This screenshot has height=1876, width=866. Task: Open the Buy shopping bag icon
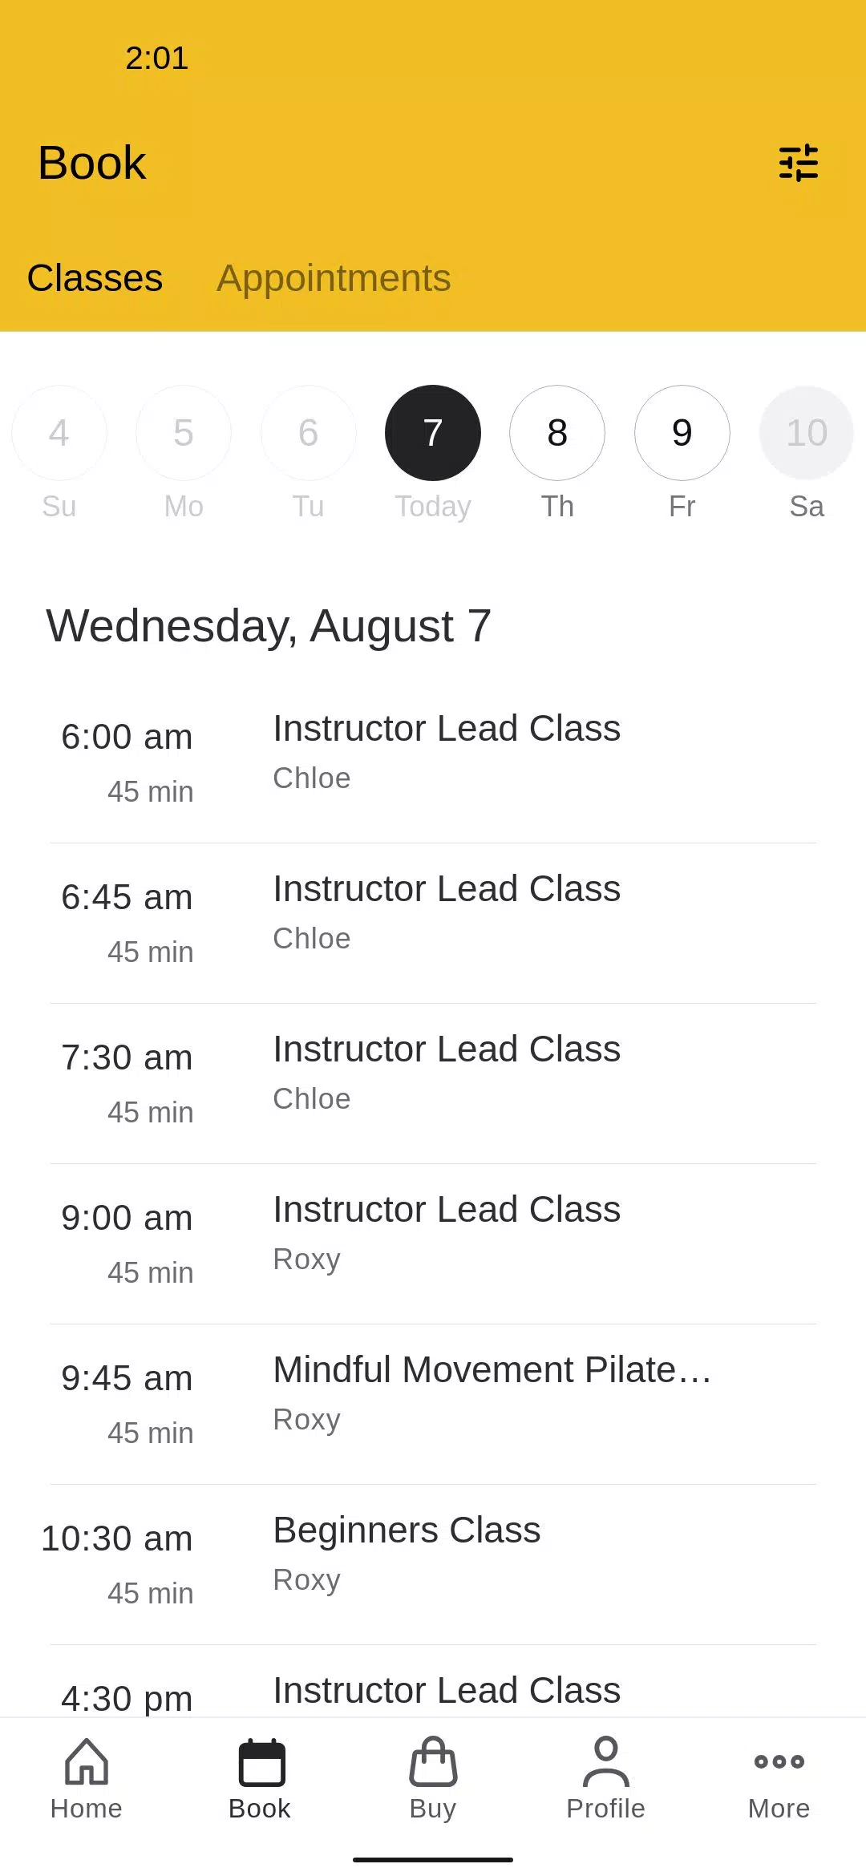point(433,1761)
